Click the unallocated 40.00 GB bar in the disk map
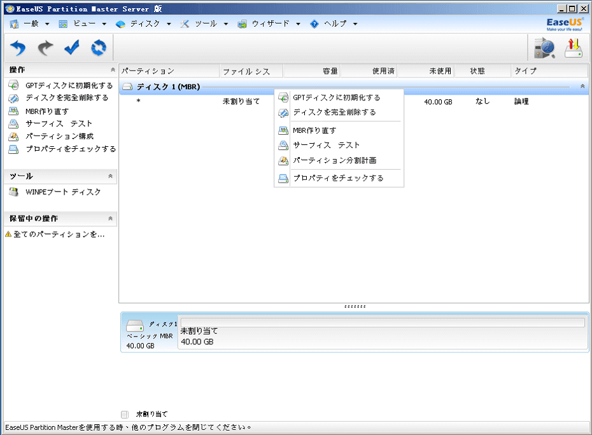The height and width of the screenshot is (435, 592). pyautogui.click(x=383, y=332)
